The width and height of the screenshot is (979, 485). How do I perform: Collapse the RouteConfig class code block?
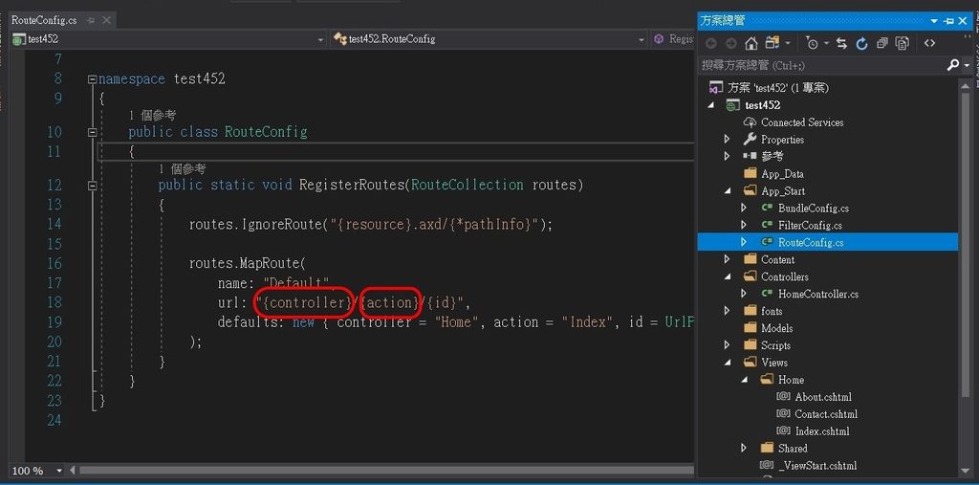click(93, 133)
